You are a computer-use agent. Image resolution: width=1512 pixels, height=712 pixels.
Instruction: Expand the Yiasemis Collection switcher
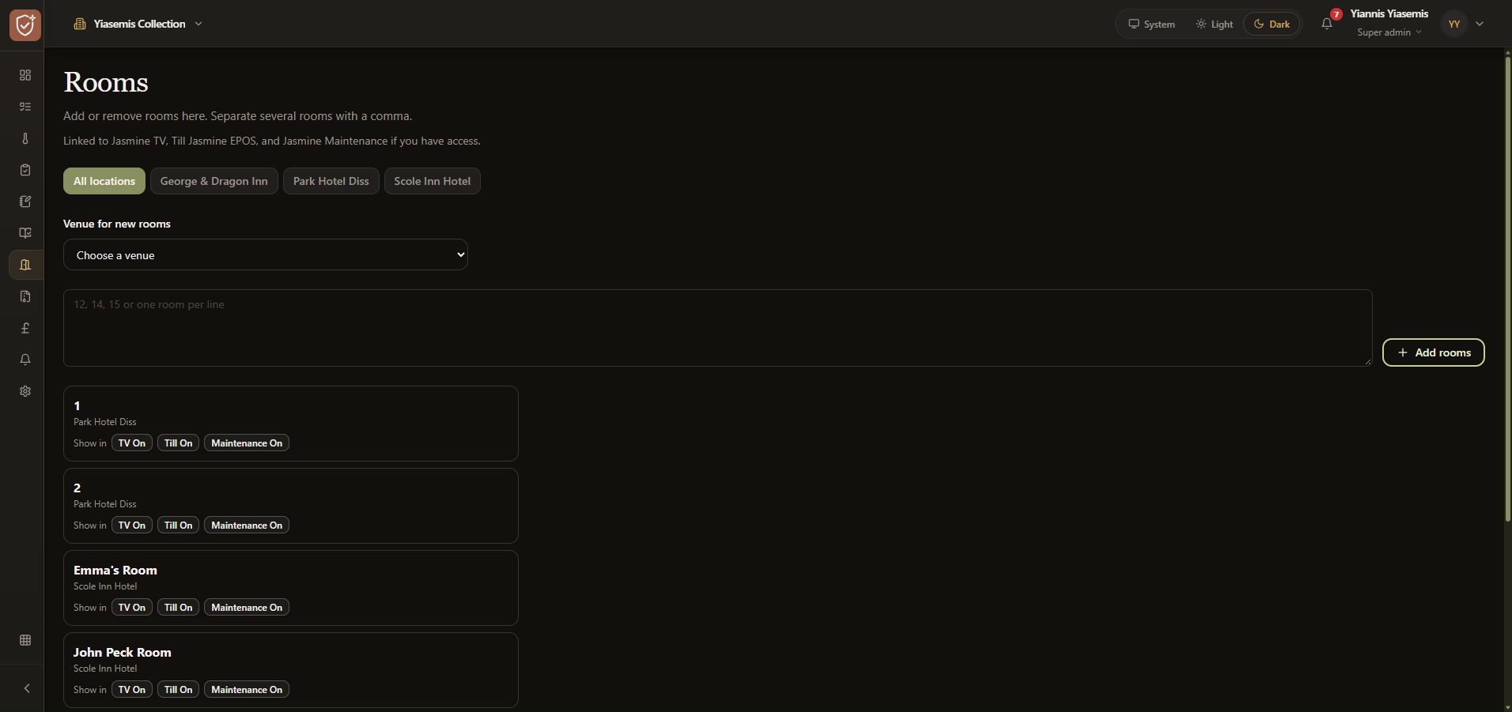point(138,24)
